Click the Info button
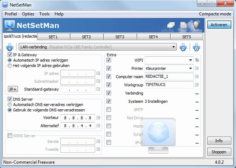 (x=219, y=141)
